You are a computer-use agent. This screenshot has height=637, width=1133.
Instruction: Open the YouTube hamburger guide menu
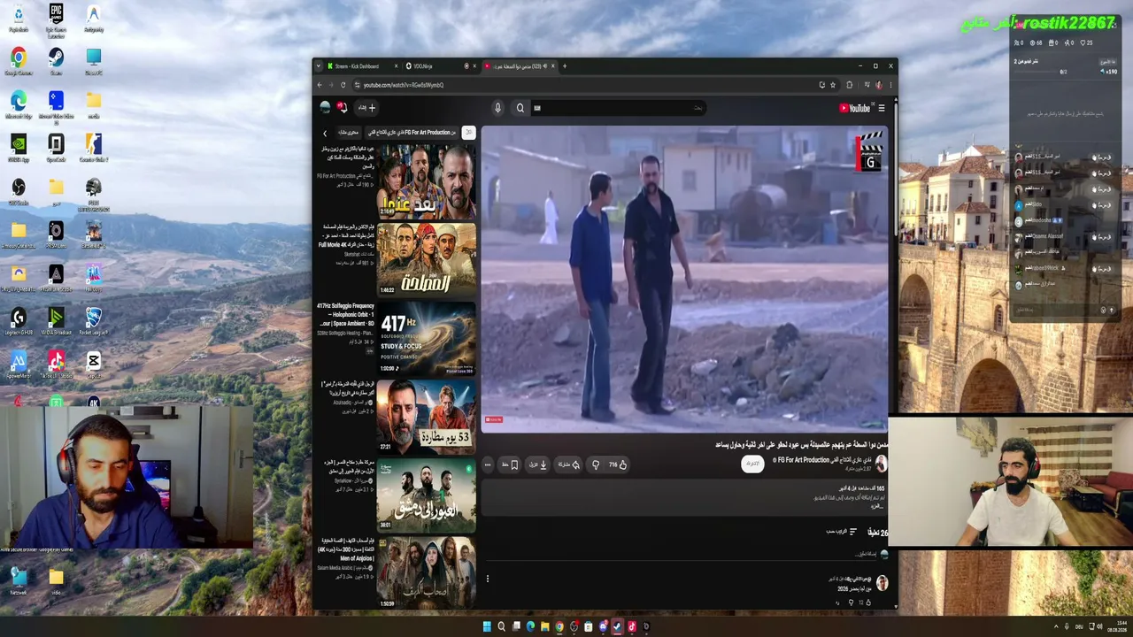[882, 108]
